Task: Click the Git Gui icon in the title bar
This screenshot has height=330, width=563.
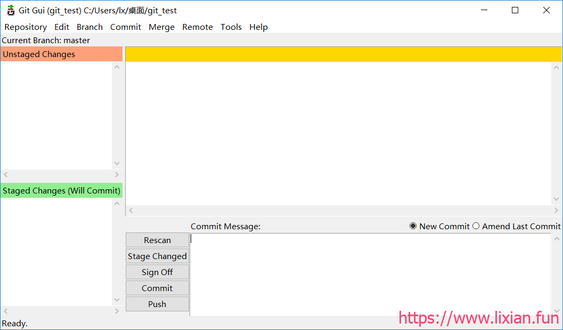Action: point(11,11)
